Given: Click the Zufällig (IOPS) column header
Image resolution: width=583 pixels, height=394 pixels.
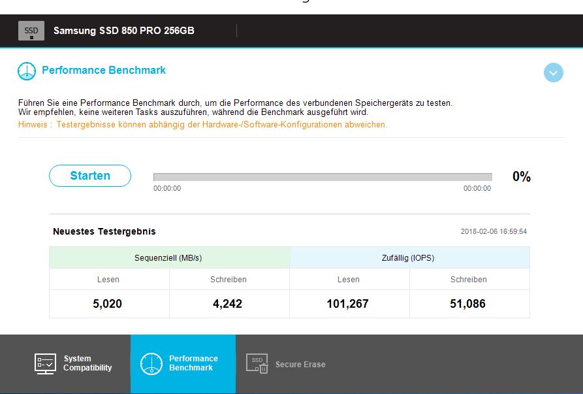Looking at the screenshot, I should pyautogui.click(x=409, y=257).
